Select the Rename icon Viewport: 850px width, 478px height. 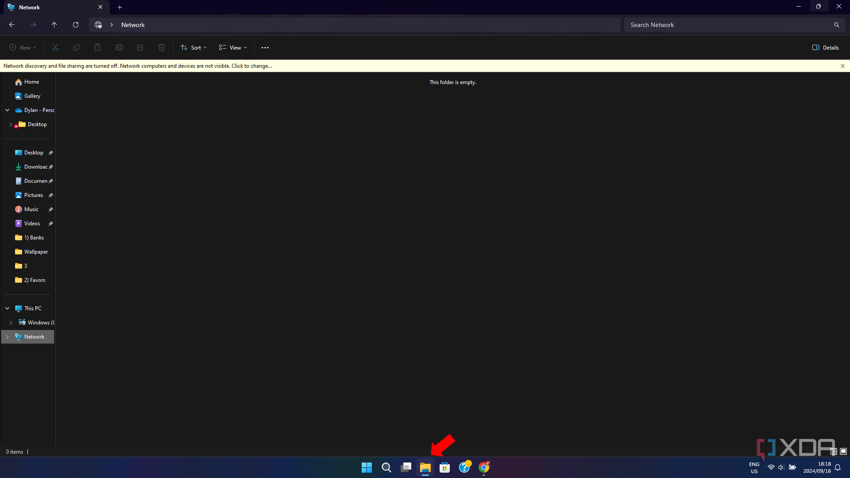point(119,47)
